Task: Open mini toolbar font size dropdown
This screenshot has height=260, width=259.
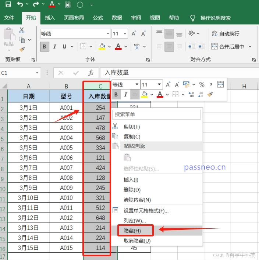Action: tap(159, 84)
